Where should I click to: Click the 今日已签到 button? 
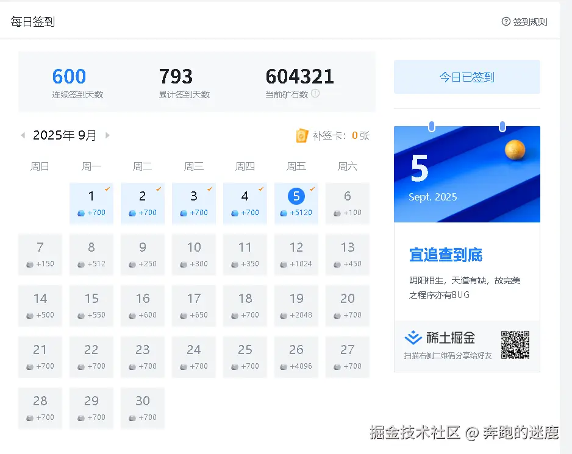coord(467,76)
